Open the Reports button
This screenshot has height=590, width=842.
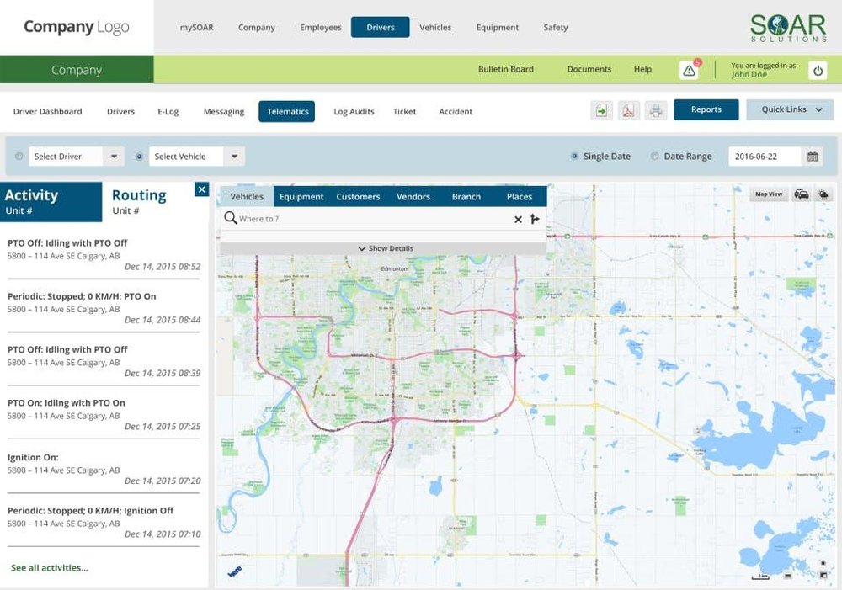706,109
